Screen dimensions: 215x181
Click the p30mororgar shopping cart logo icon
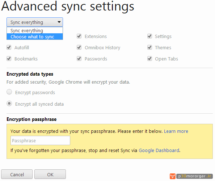tap(173, 176)
